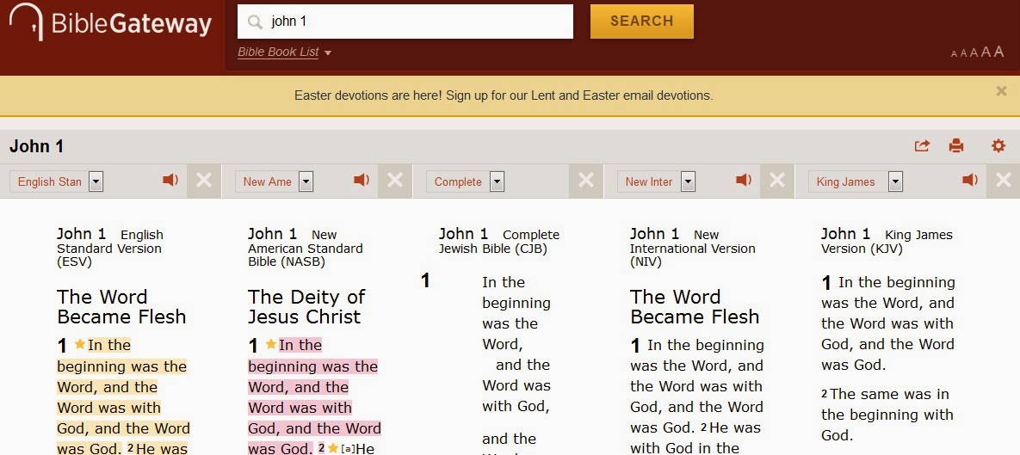Click the magnifier icon in search box
The width and height of the screenshot is (1020, 455).
pyautogui.click(x=255, y=22)
